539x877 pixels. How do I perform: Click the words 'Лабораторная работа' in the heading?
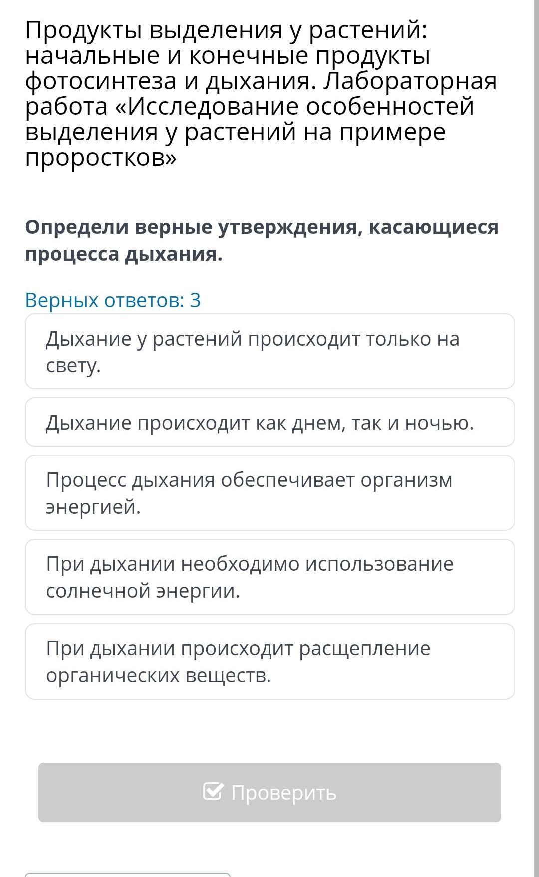point(409,81)
